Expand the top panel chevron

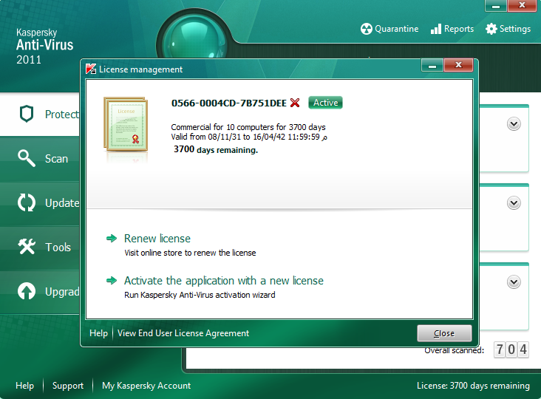514,124
